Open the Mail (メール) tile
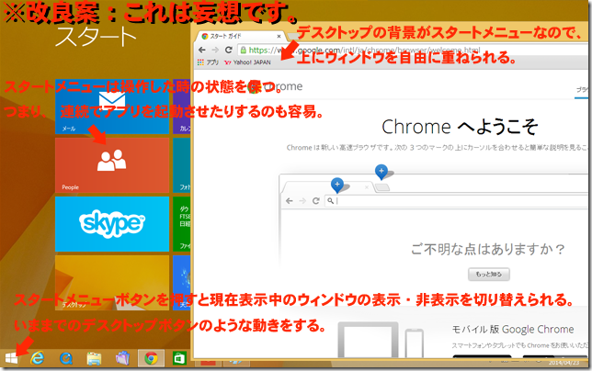592x371 pixels. pos(112,107)
